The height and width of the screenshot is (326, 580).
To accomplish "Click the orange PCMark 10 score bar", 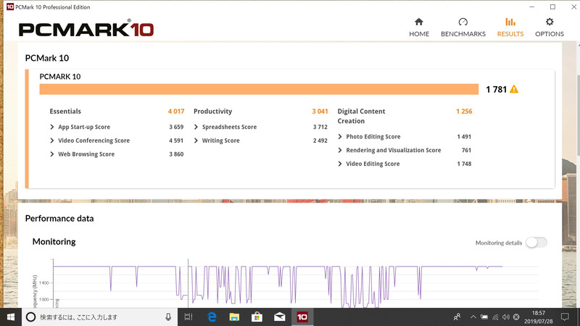I will point(259,89).
